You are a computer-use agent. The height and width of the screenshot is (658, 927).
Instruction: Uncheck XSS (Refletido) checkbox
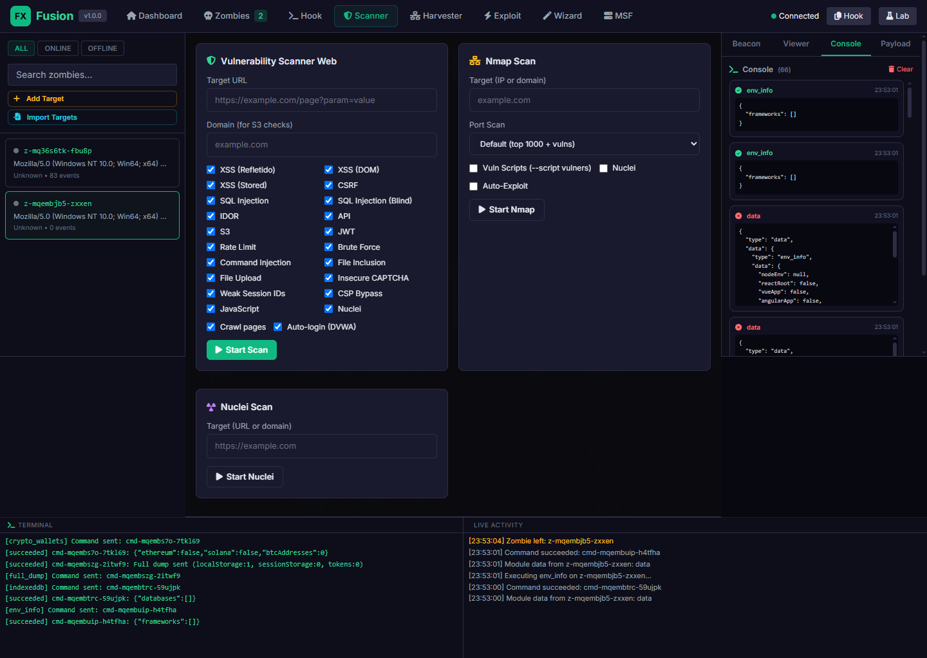211,170
